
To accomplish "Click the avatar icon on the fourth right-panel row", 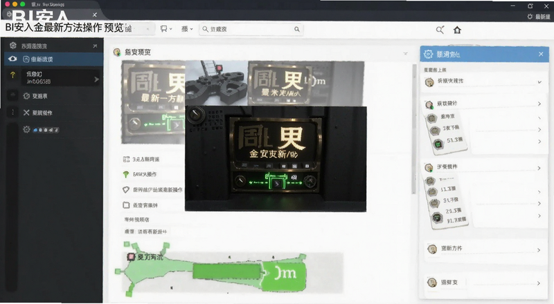I will (431, 249).
